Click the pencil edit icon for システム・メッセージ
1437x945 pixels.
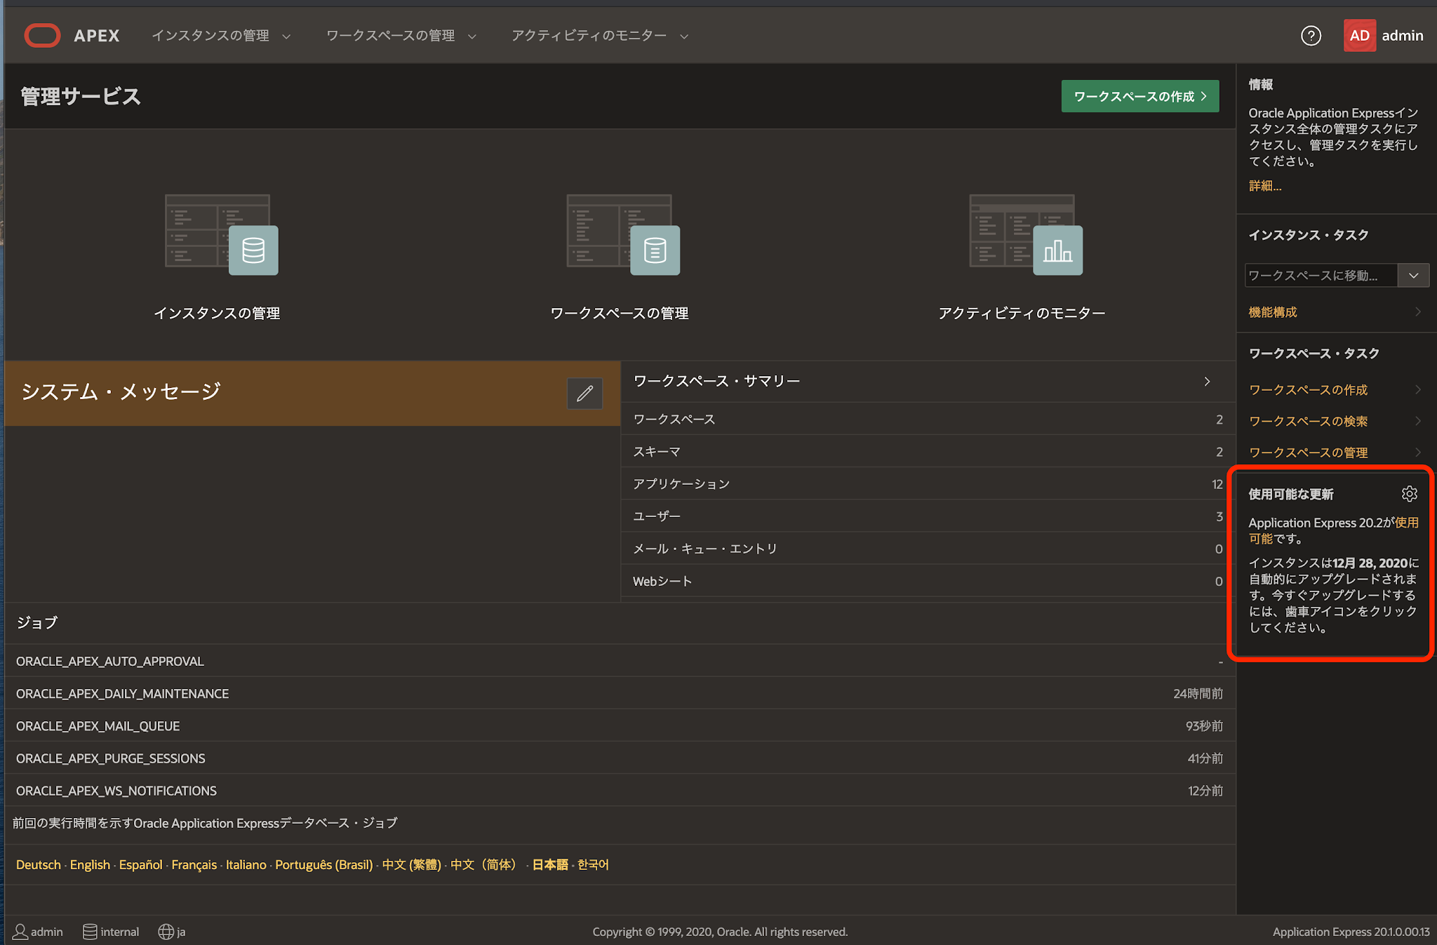coord(584,394)
